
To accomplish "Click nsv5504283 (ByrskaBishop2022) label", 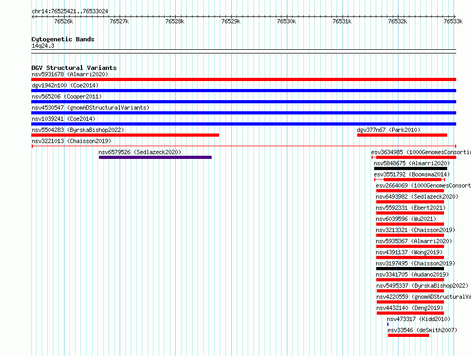I will point(78,130).
